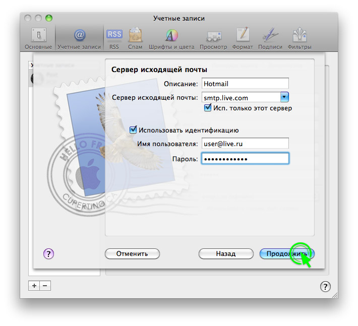
Task: Open the Фильтры rules pane
Action: 300,38
